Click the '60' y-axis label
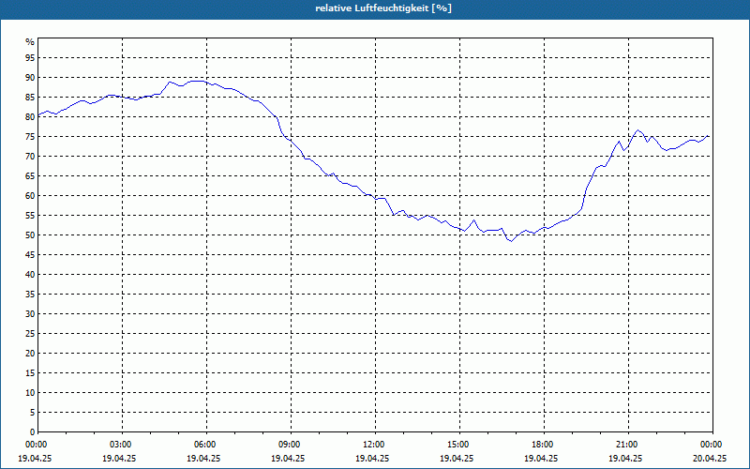Image resolution: width=750 pixels, height=469 pixels. [30, 196]
